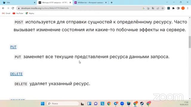This screenshot has width=191, height=107.
Task: Open a new browser tab
Action: click(112, 3)
